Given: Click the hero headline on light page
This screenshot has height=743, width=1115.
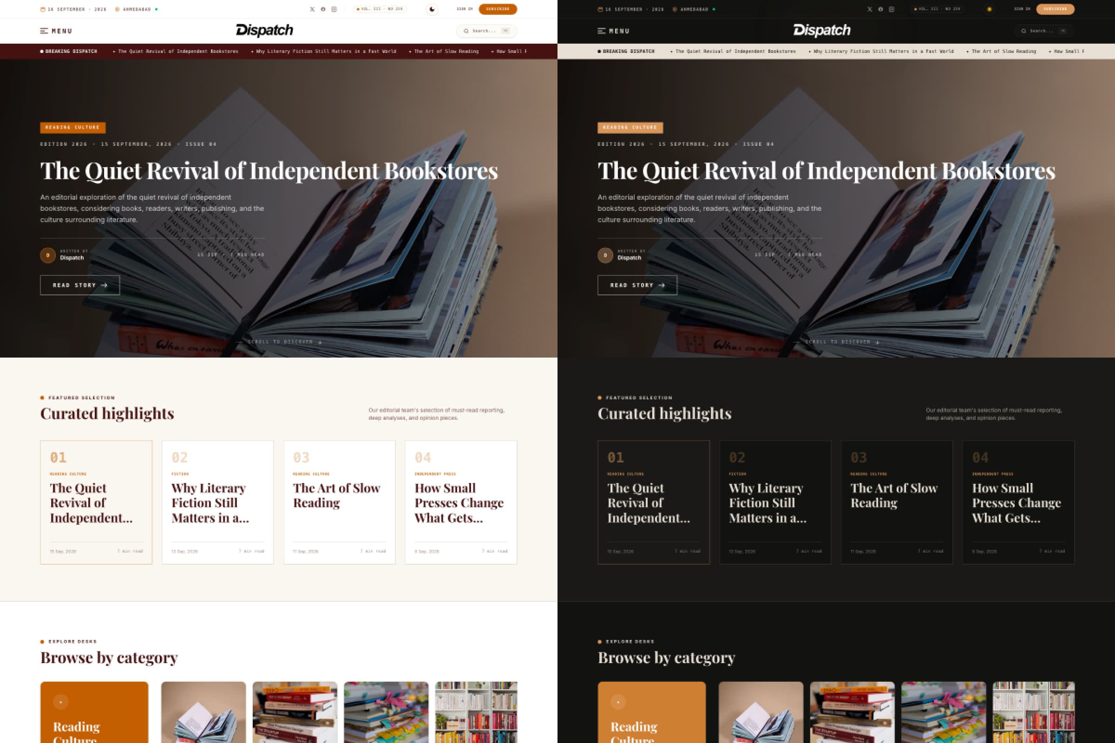Looking at the screenshot, I should [x=269, y=170].
